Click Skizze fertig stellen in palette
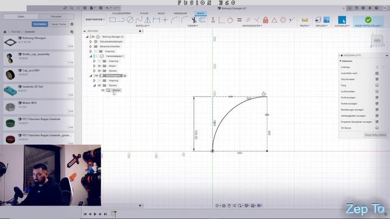The width and height of the screenshot is (390, 219). pyautogui.click(x=375, y=135)
